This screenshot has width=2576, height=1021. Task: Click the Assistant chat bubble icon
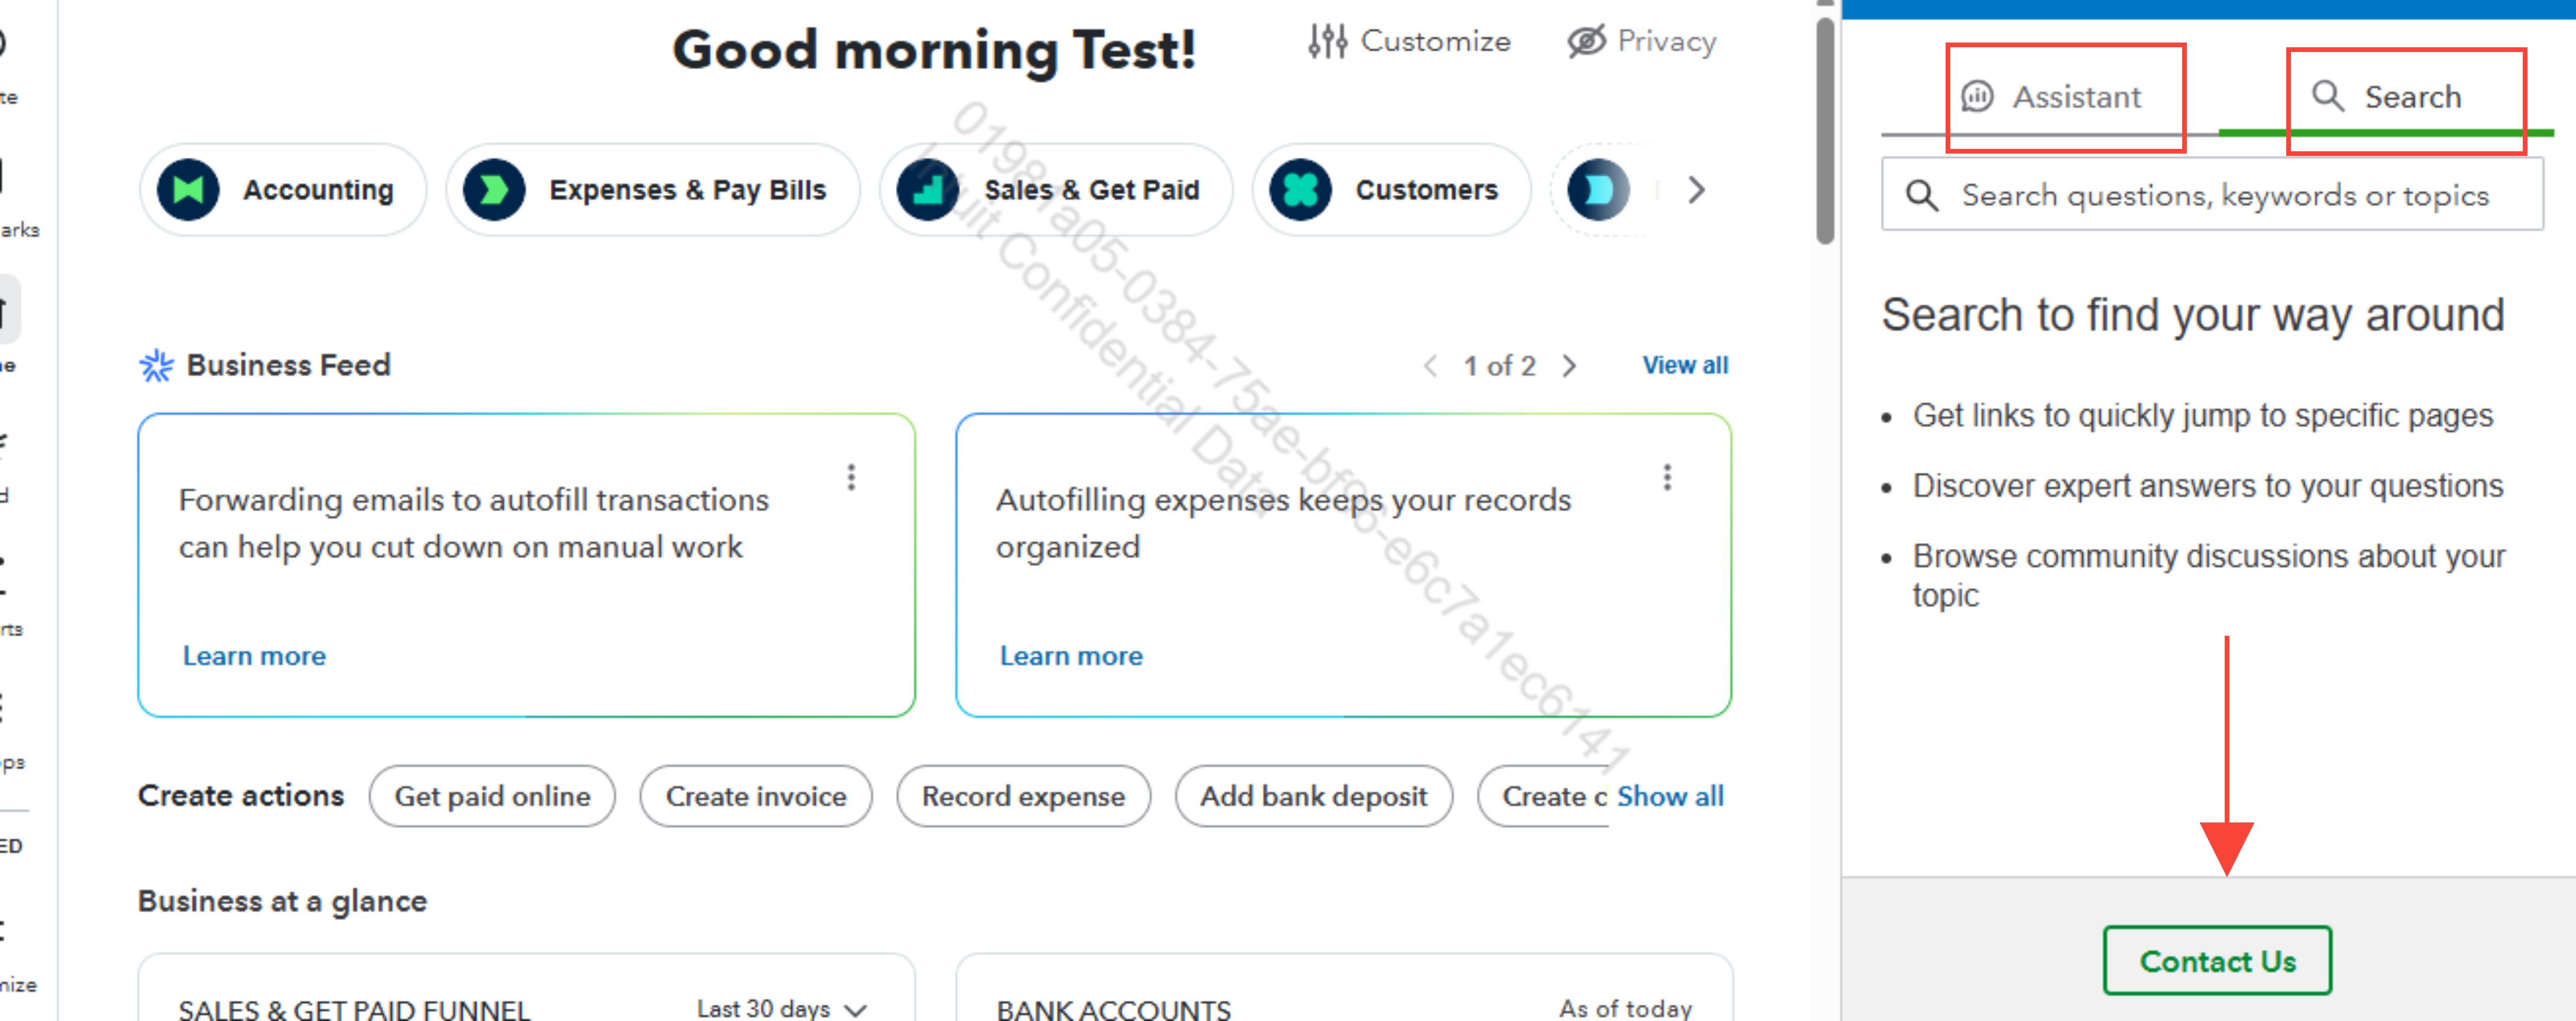1977,97
